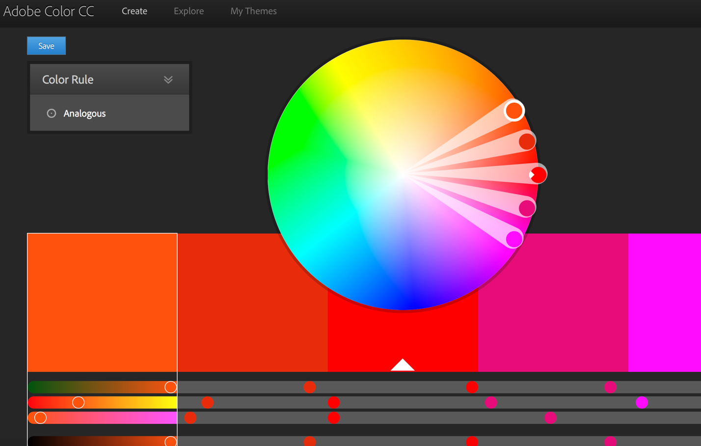Click the red-to-yellow gradient slider handle
The height and width of the screenshot is (446, 701).
click(78, 403)
